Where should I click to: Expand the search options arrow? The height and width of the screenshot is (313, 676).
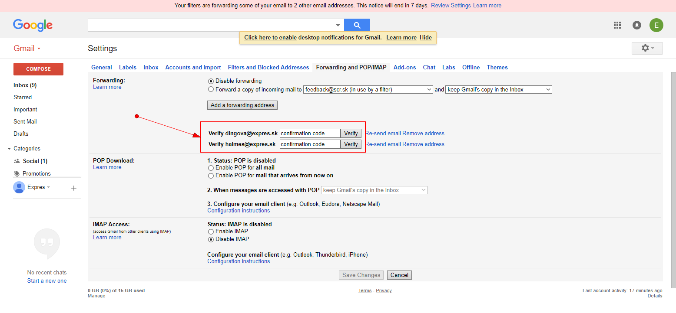(338, 25)
